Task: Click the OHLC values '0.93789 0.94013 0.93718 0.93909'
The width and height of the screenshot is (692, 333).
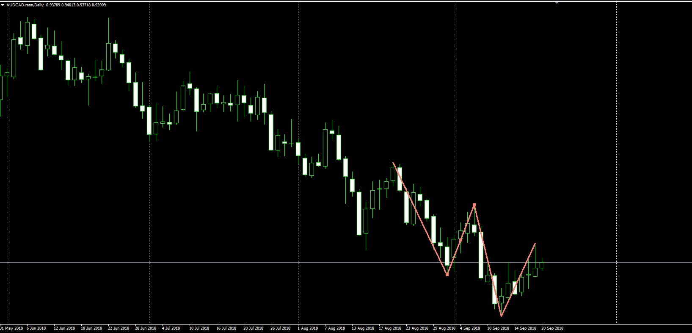Action: tap(76, 5)
